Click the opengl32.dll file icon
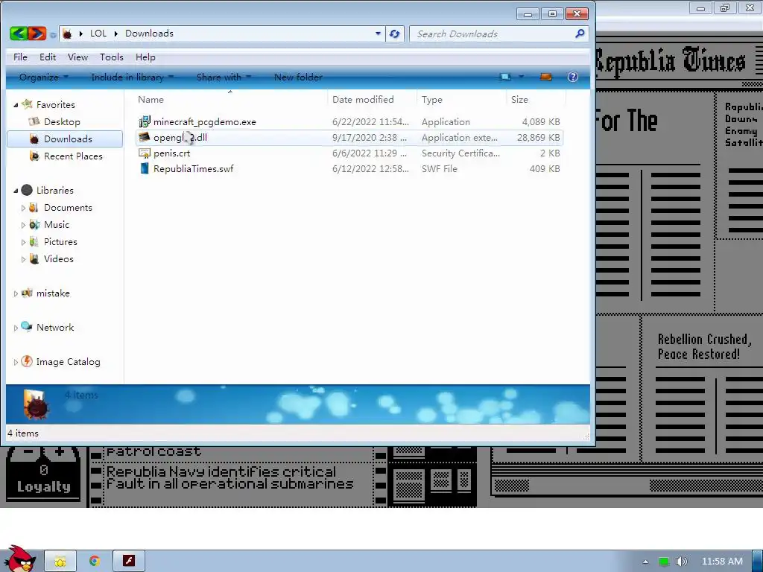 (x=144, y=137)
